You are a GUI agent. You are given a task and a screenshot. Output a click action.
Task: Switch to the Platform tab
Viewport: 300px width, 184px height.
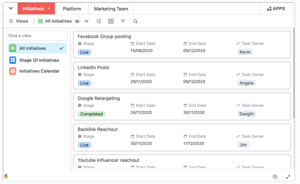[72, 9]
